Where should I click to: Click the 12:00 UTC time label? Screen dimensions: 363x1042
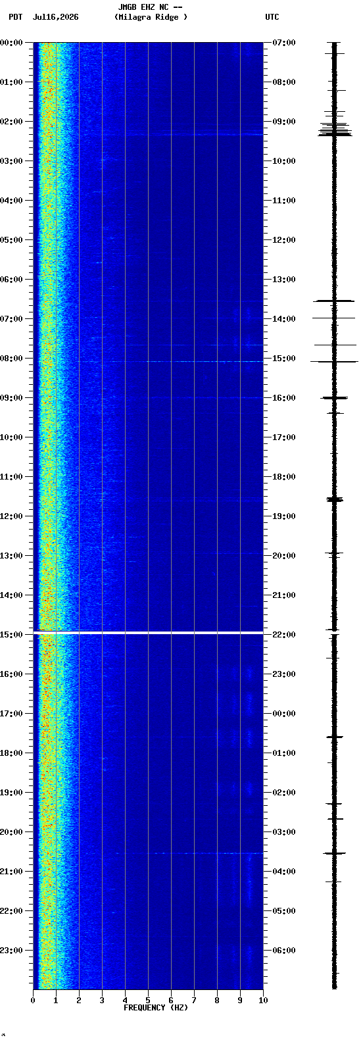284,240
